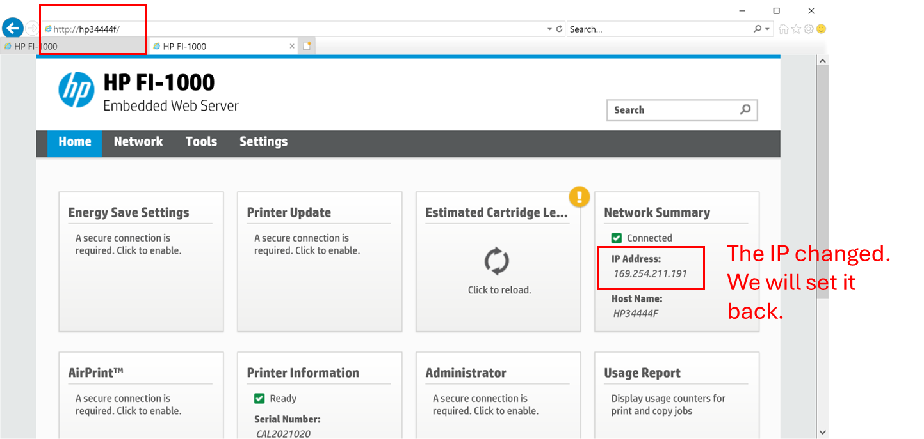Click the cartridge levels reload icon
The width and height of the screenshot is (924, 439).
pos(497,261)
